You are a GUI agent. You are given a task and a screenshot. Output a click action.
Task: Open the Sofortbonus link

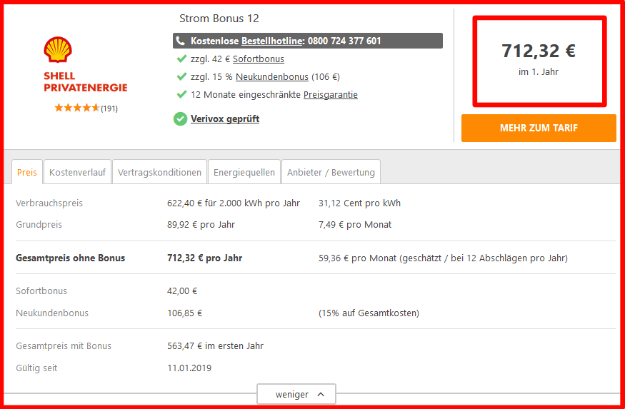click(259, 59)
